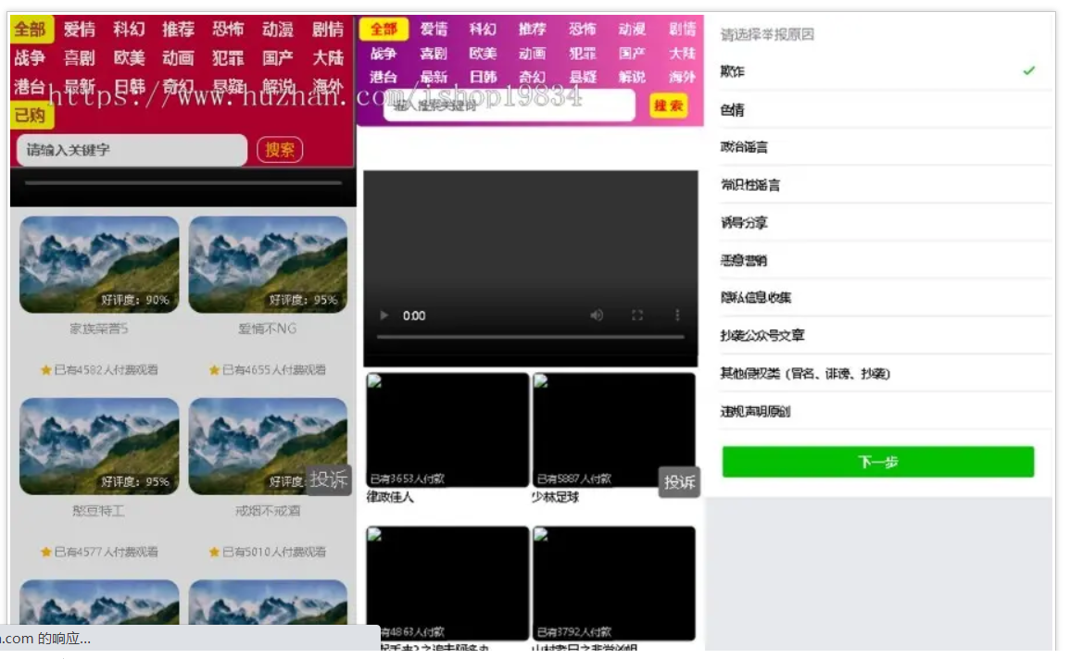This screenshot has height=659, width=1070.
Task: Play the video in the player
Action: coord(384,317)
